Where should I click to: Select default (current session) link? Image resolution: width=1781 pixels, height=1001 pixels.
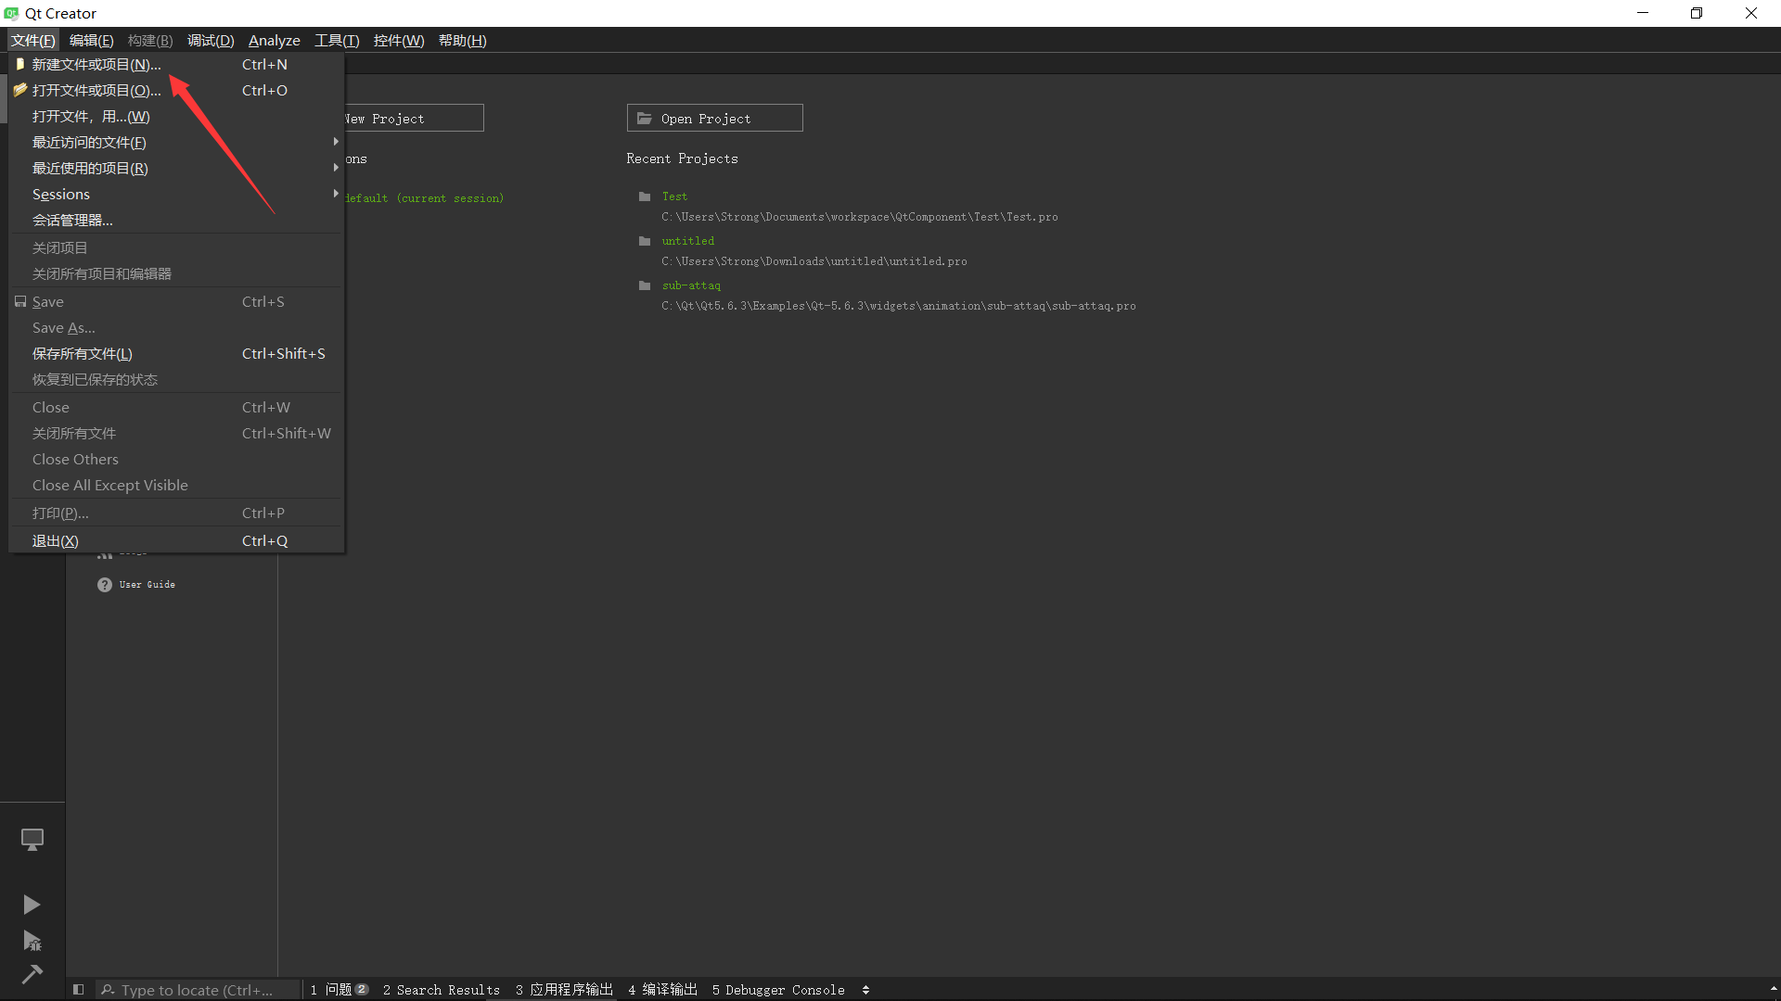coord(424,198)
